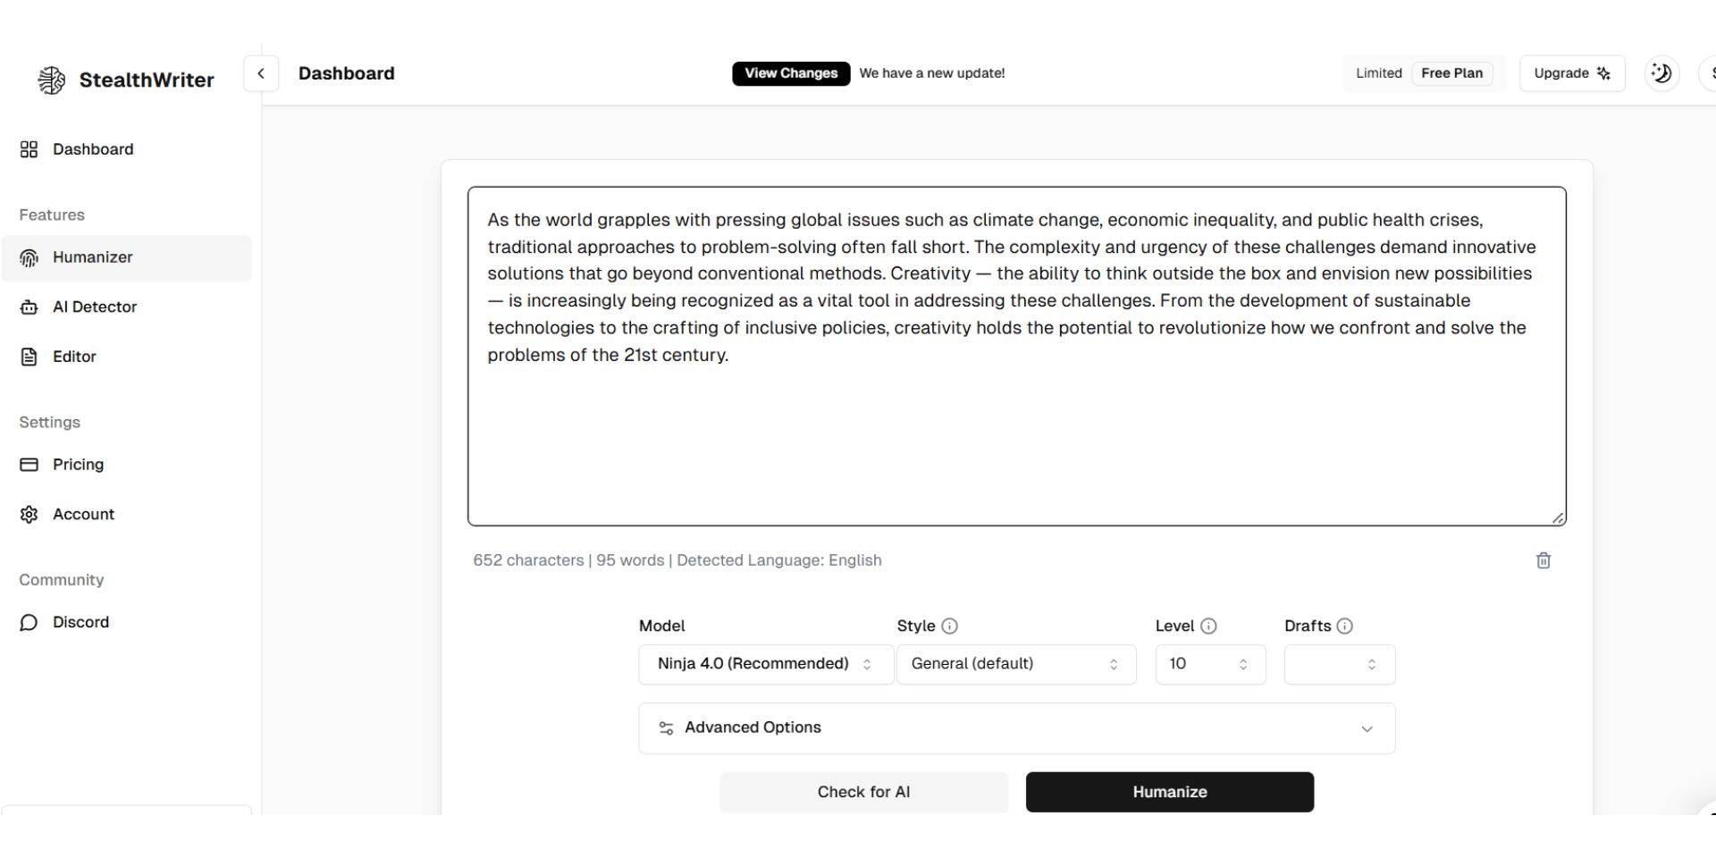Screen dimensions: 1716x858
Task: Open the empty Drafts selector
Action: tap(1339, 664)
